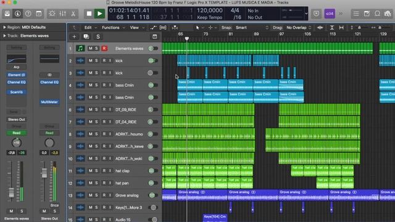Toggle record enable R on Elements waves

click(104, 48)
